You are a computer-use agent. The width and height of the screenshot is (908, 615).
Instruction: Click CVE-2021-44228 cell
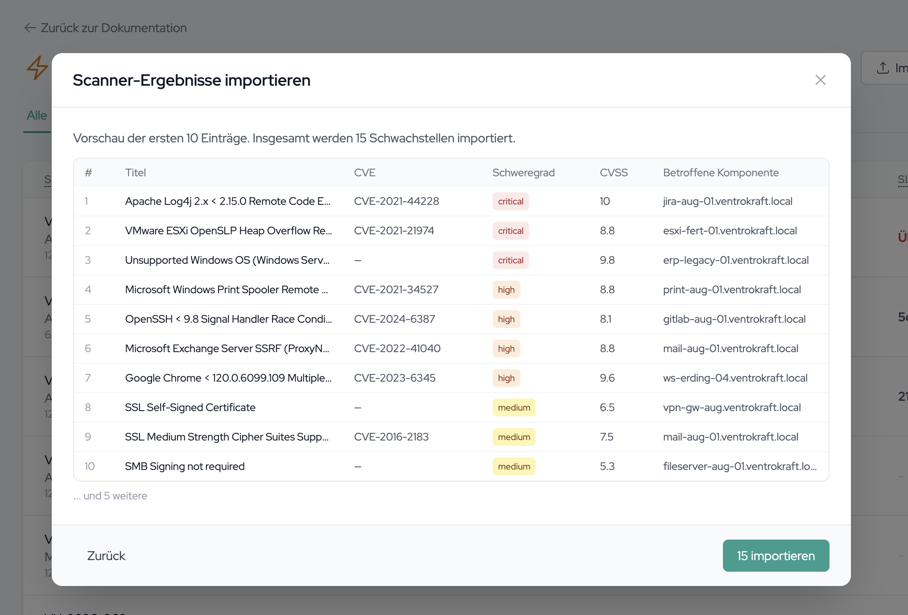[396, 201]
